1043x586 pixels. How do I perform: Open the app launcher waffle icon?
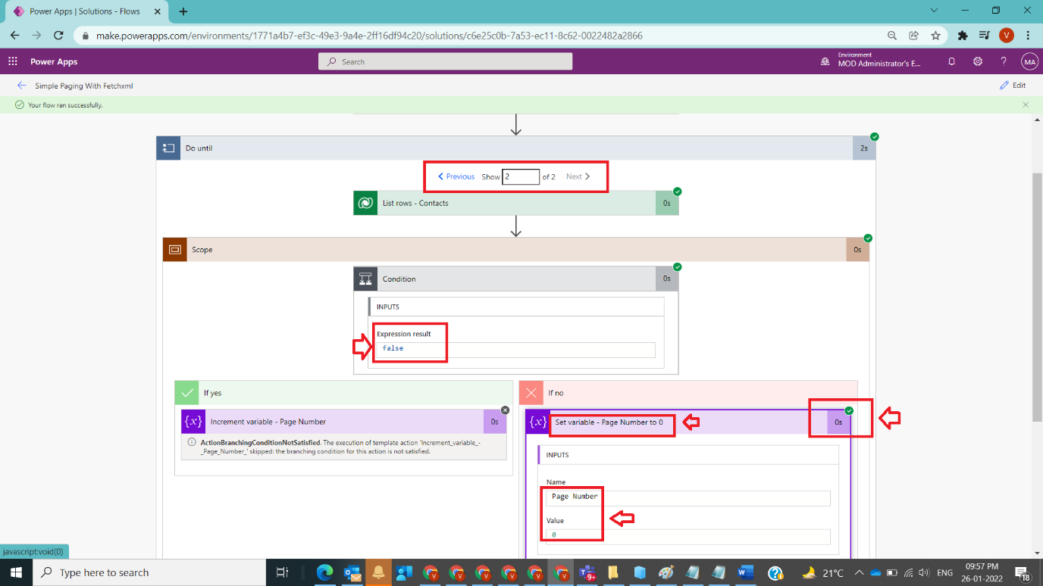(x=12, y=61)
